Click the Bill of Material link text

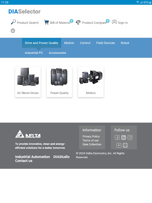[60, 23]
